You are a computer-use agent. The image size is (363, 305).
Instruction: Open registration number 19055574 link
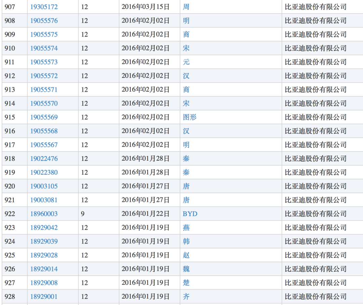point(44,48)
